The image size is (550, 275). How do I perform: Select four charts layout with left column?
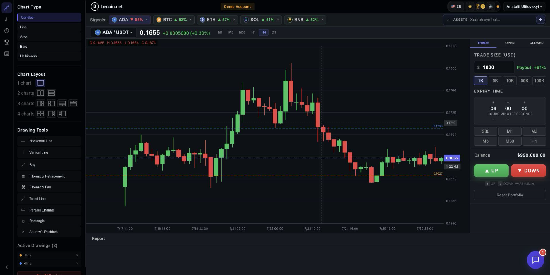(62, 114)
